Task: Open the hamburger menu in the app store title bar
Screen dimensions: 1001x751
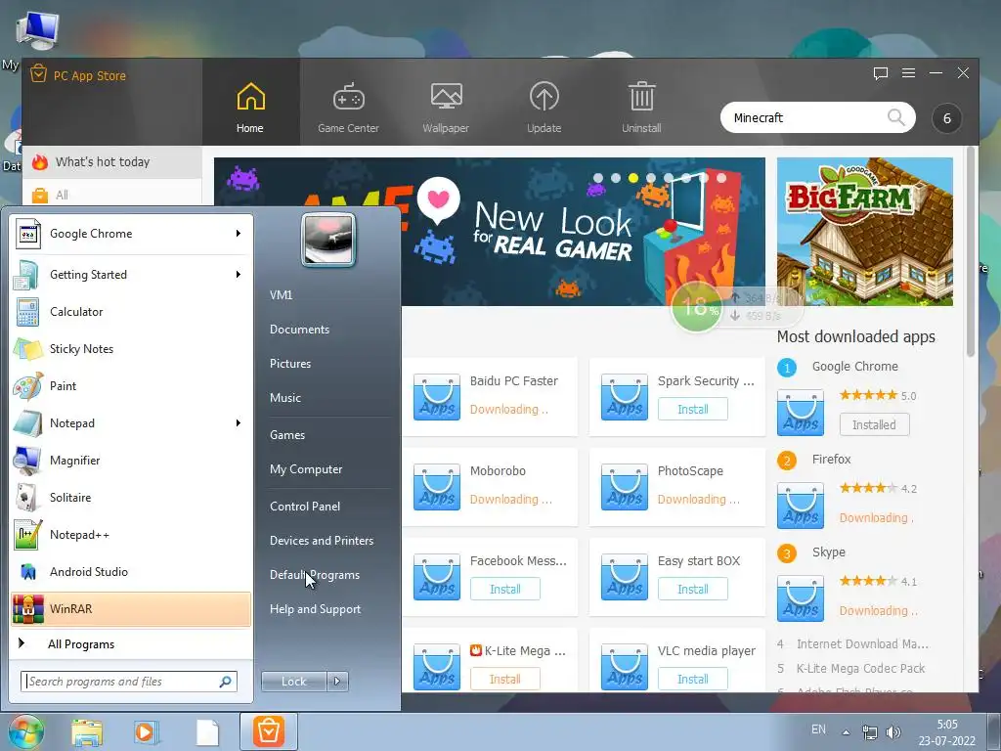Action: [x=908, y=73]
